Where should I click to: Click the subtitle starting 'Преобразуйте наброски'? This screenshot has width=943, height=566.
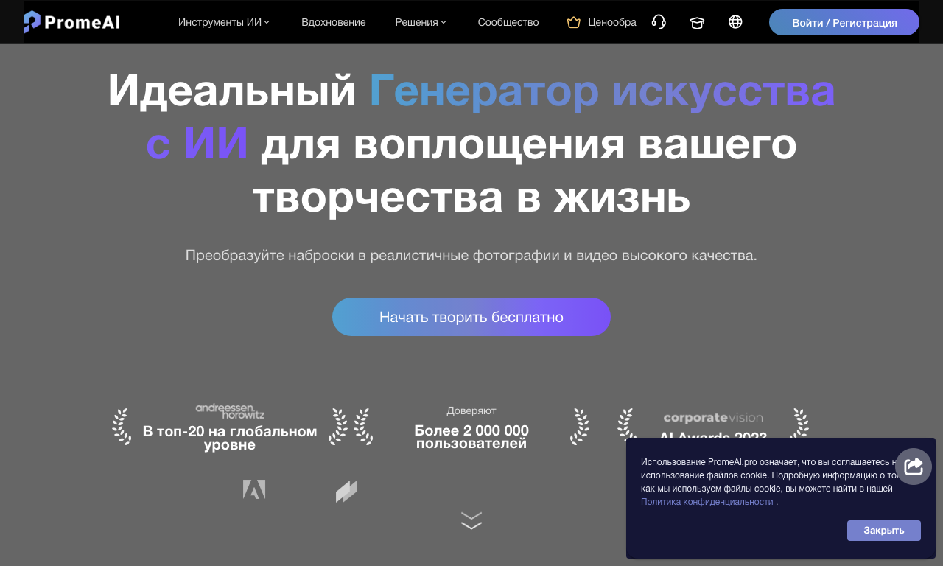point(471,256)
